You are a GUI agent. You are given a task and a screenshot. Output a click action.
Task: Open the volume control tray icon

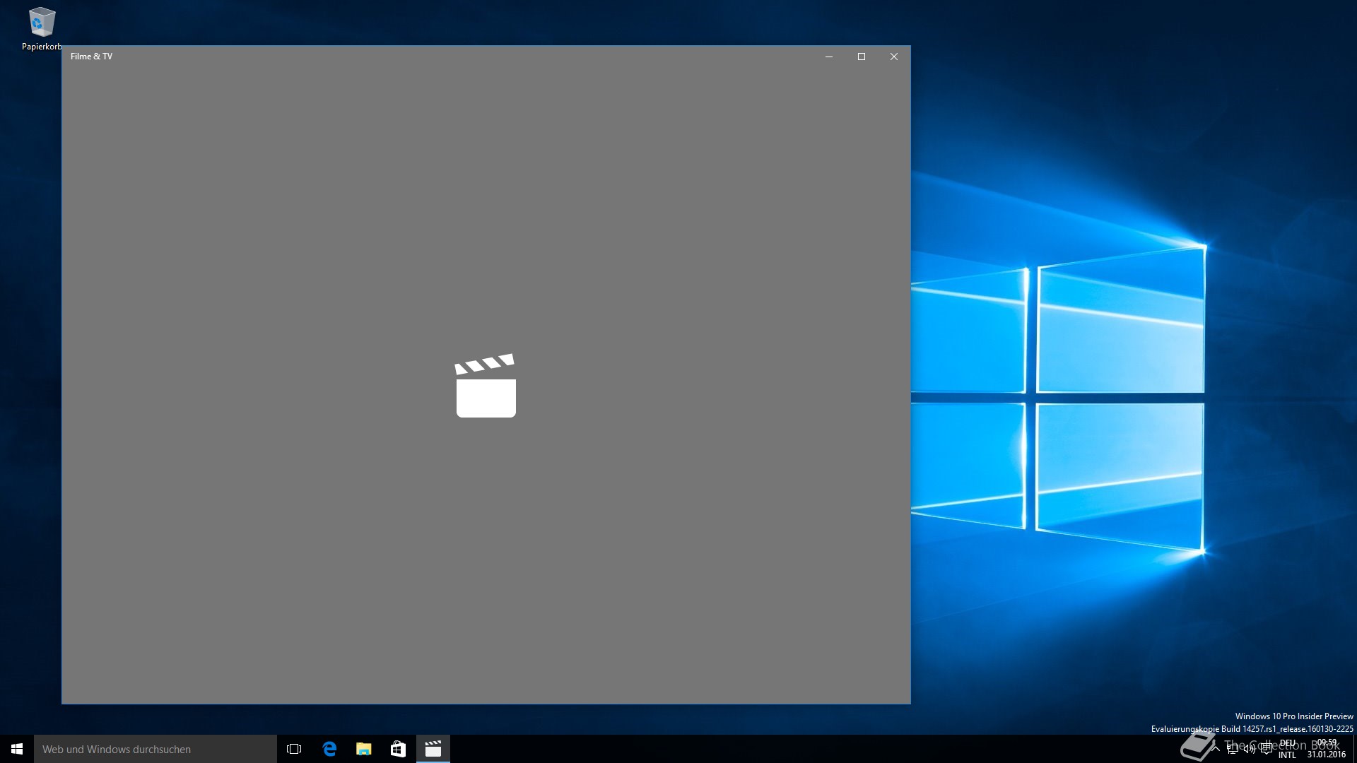[1250, 749]
